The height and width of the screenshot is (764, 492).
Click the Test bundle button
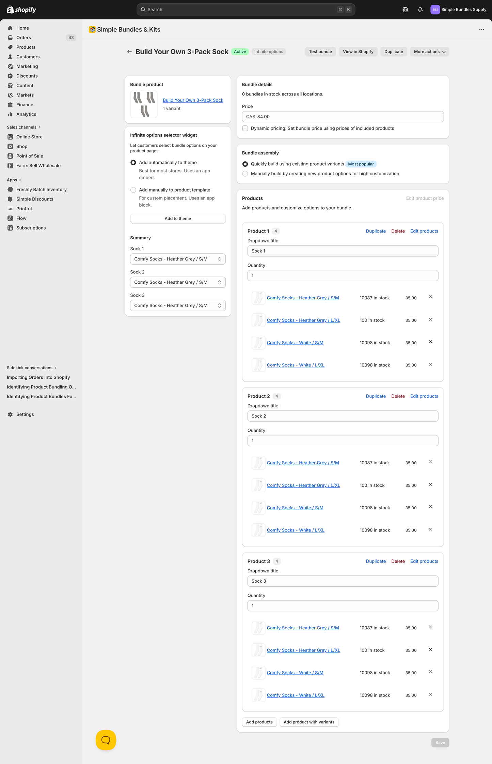[320, 52]
